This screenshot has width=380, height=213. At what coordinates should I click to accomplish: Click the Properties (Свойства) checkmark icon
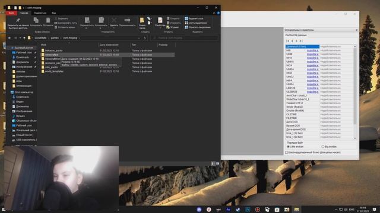coord(160,20)
